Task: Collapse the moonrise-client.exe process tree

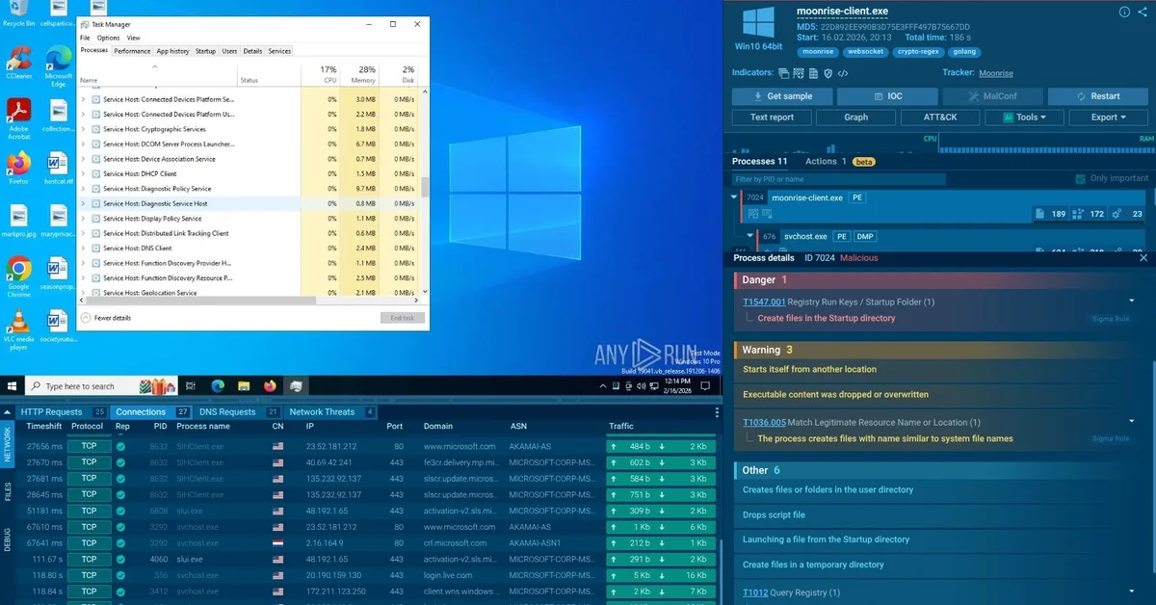Action: point(734,197)
